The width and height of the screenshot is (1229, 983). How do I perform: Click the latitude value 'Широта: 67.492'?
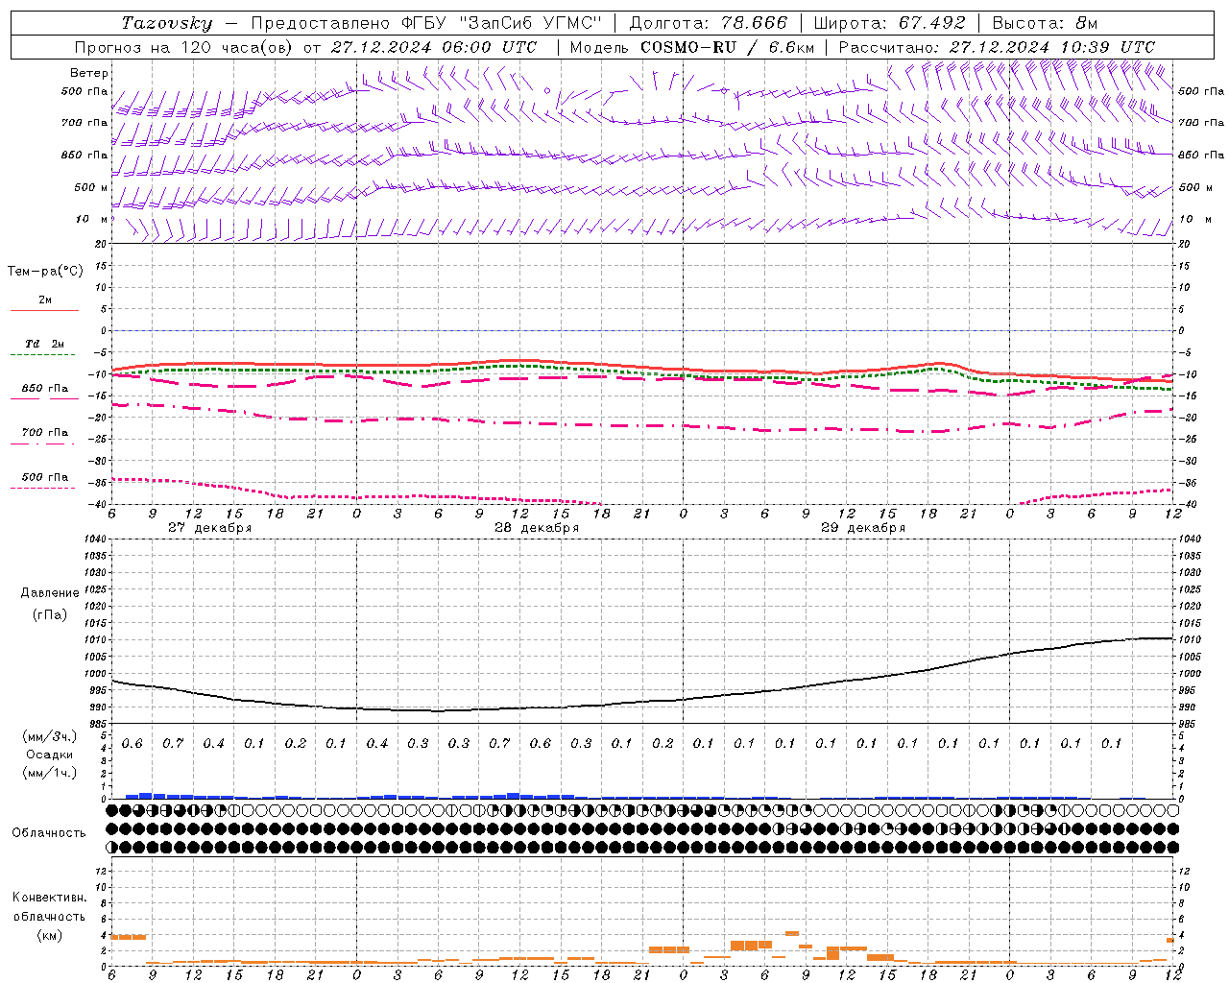click(890, 23)
